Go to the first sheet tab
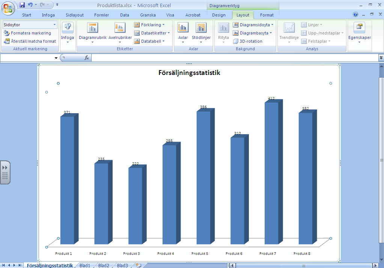Screen dimensions: 384x268 [3, 265]
